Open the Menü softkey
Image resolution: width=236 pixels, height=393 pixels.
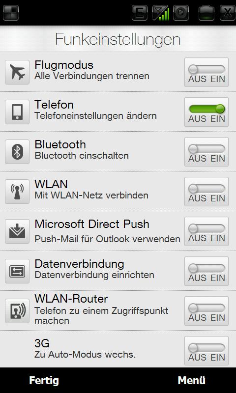(192, 380)
